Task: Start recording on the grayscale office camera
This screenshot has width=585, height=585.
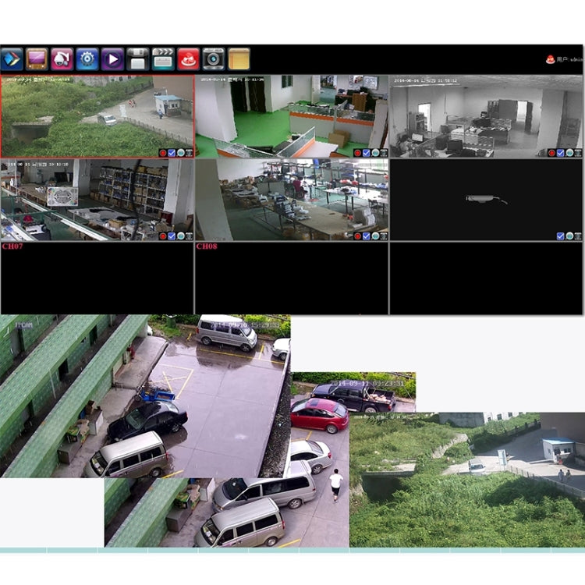Action: click(x=551, y=153)
